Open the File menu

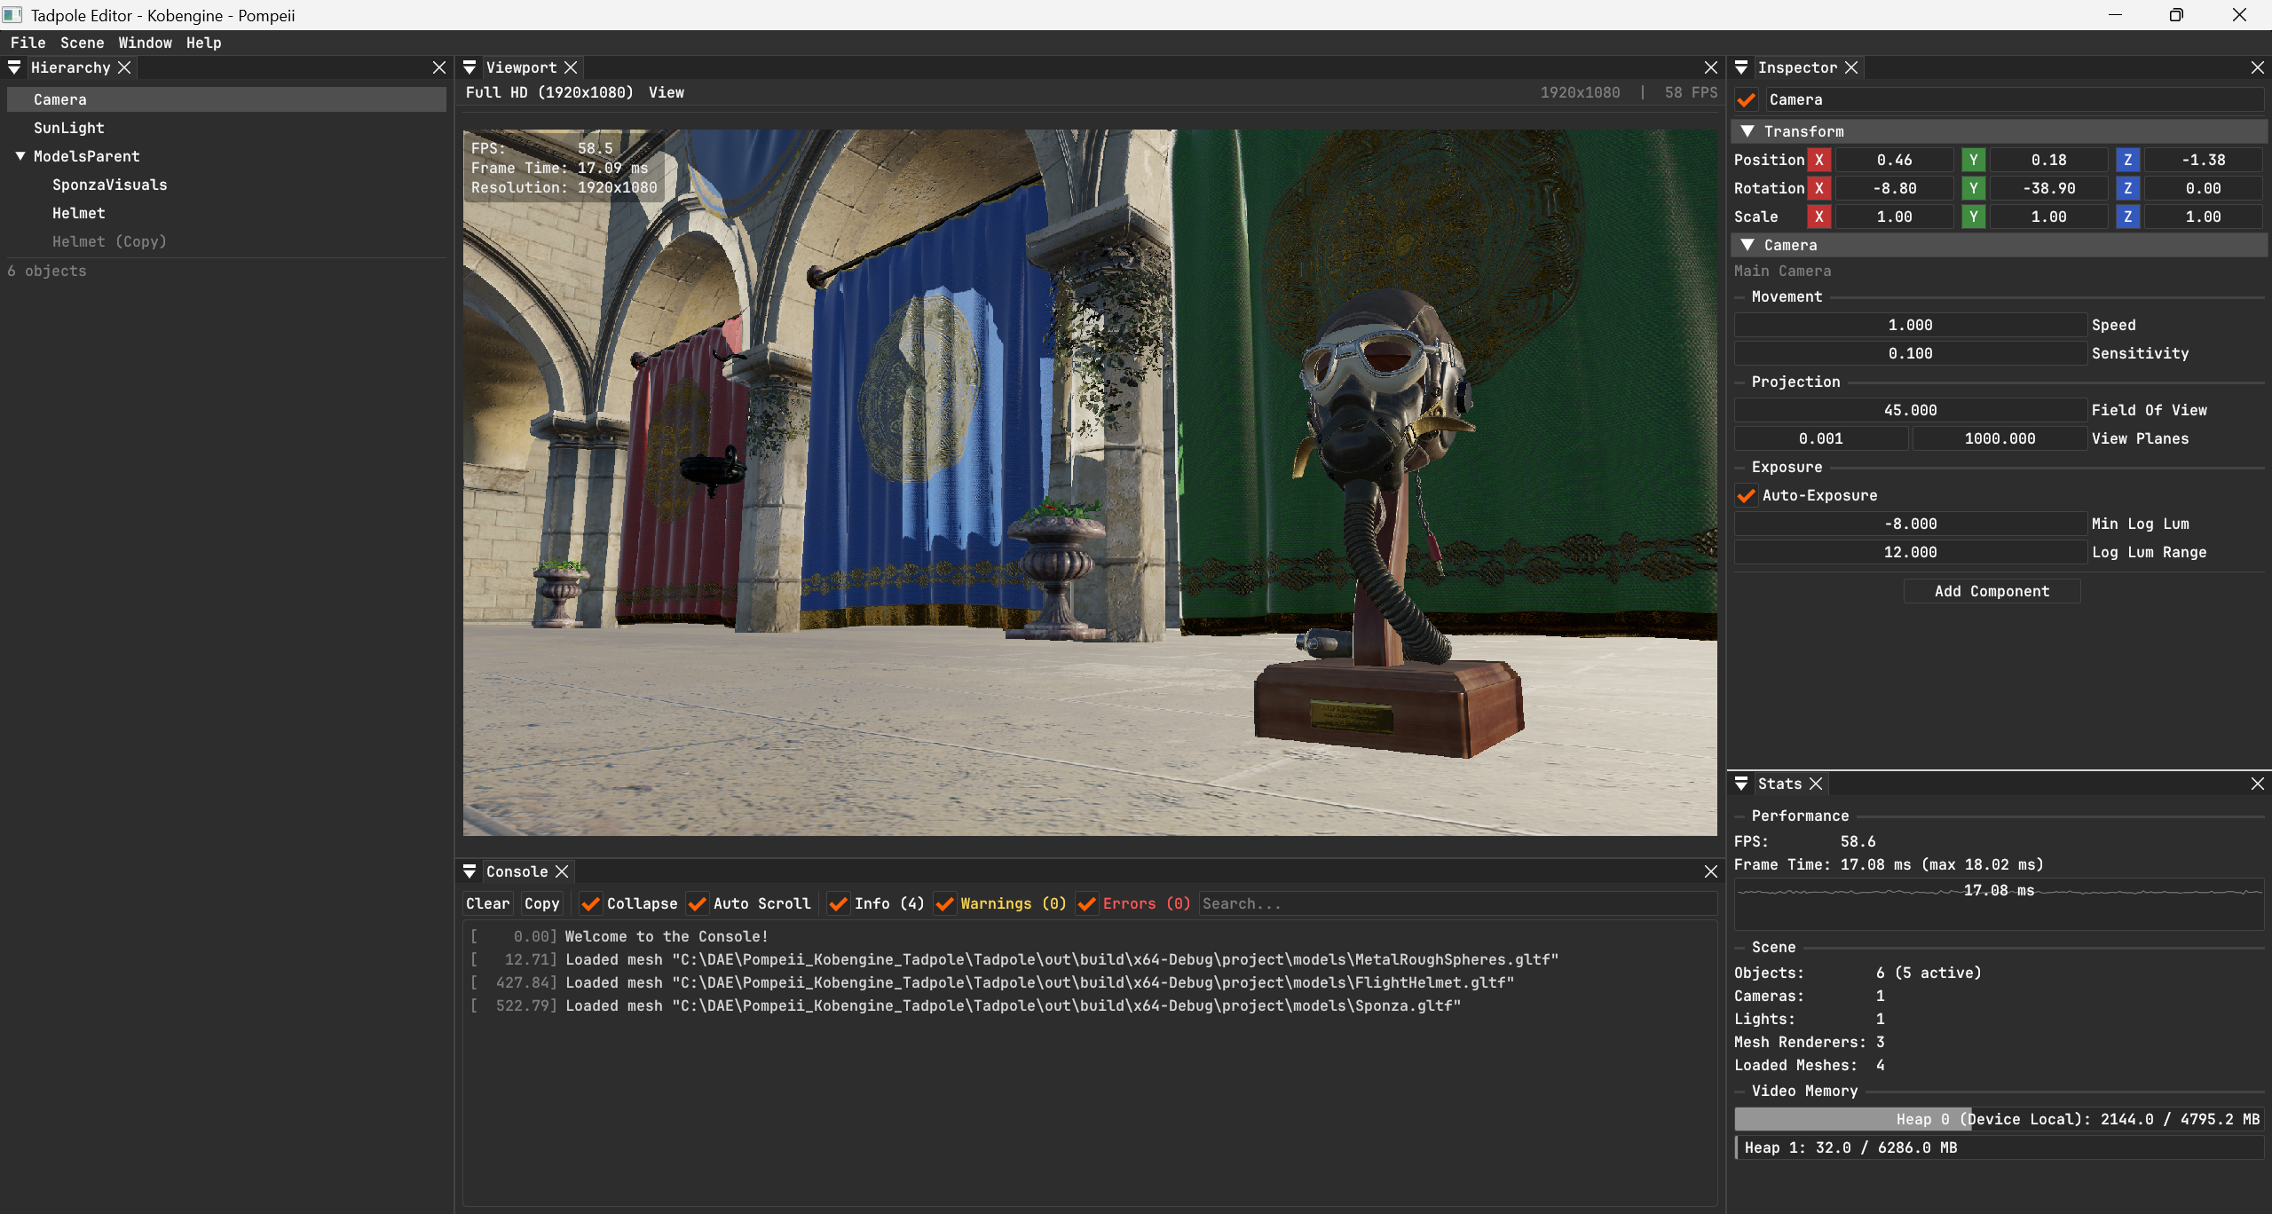pos(28,43)
